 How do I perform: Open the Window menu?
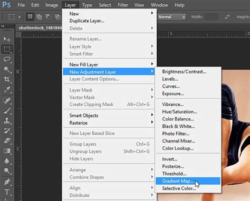pyautogui.click(x=159, y=5)
